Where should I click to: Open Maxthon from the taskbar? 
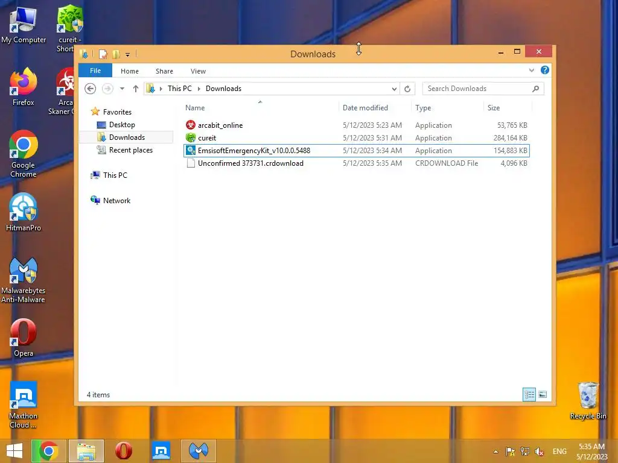(161, 451)
